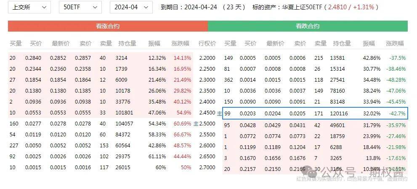
Task: Click put latest price 0.0204
Action: [273, 114]
